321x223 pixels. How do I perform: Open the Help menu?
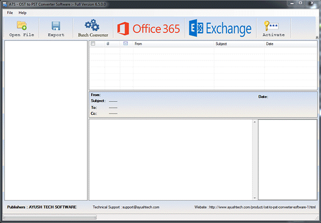tap(23, 12)
